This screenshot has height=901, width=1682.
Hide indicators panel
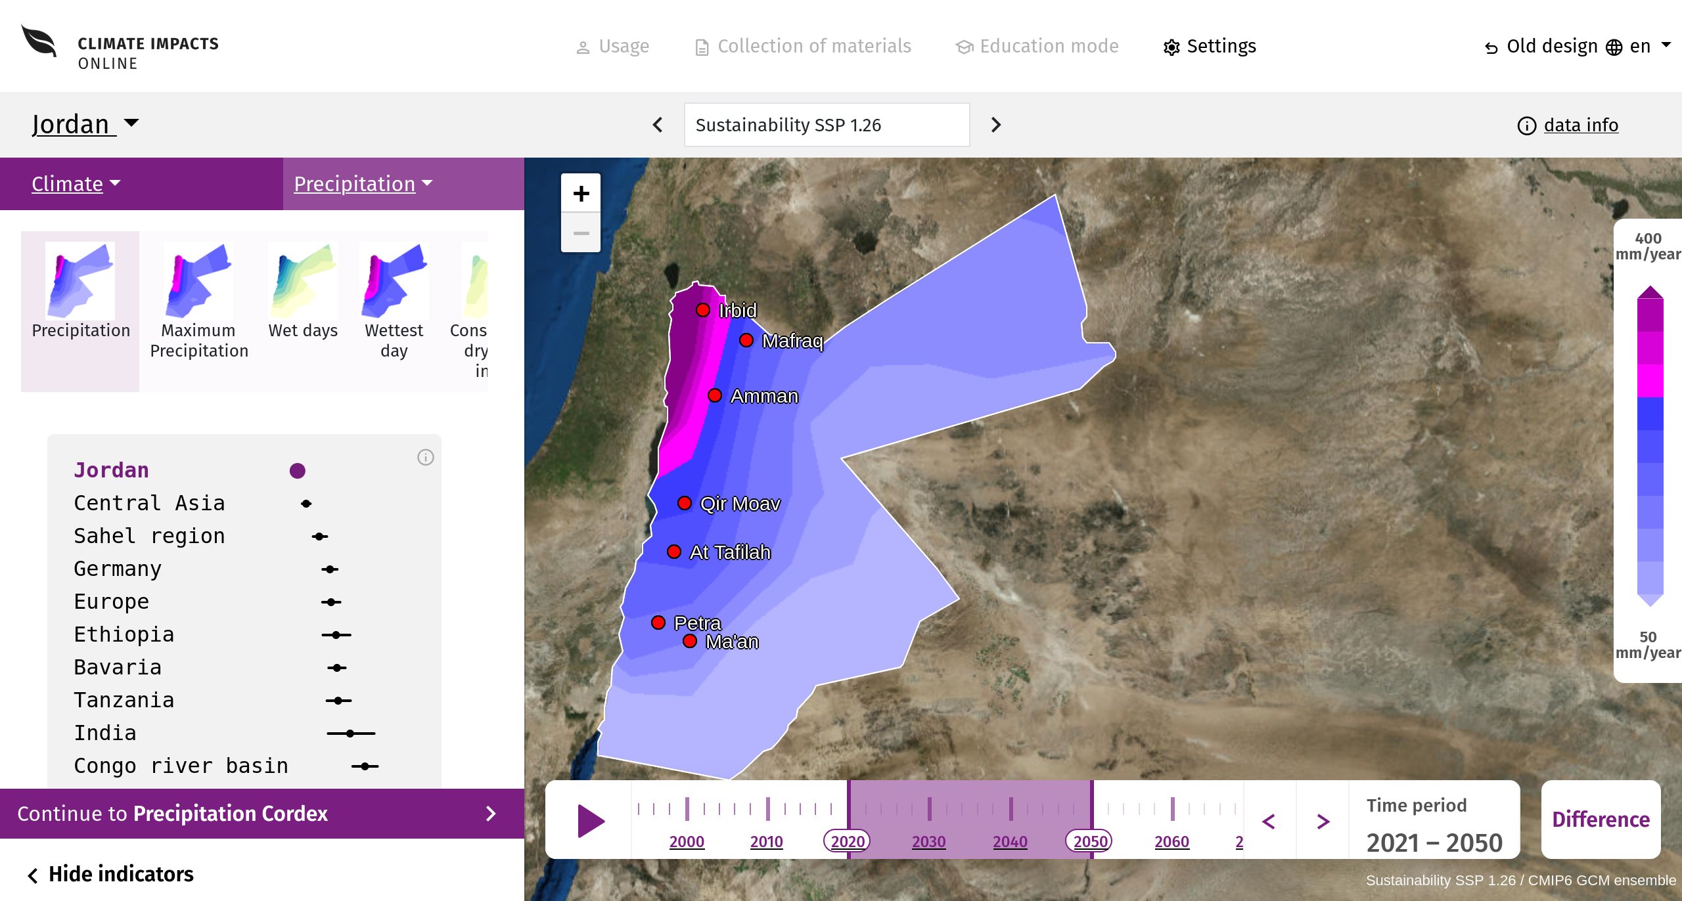tap(110, 874)
